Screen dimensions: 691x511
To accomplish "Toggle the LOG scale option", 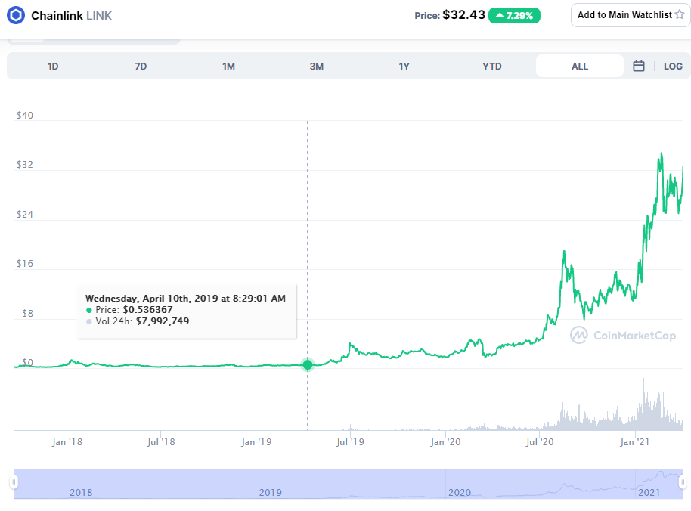I will coord(673,66).
